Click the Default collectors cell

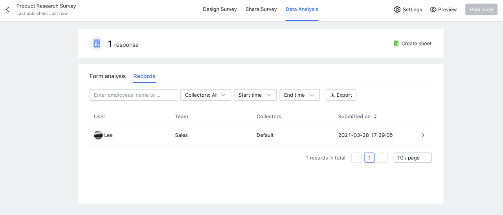[265, 135]
